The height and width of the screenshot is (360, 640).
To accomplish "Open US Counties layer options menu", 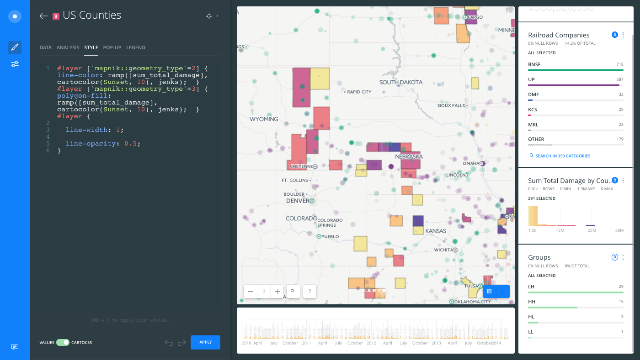I will 217,16.
